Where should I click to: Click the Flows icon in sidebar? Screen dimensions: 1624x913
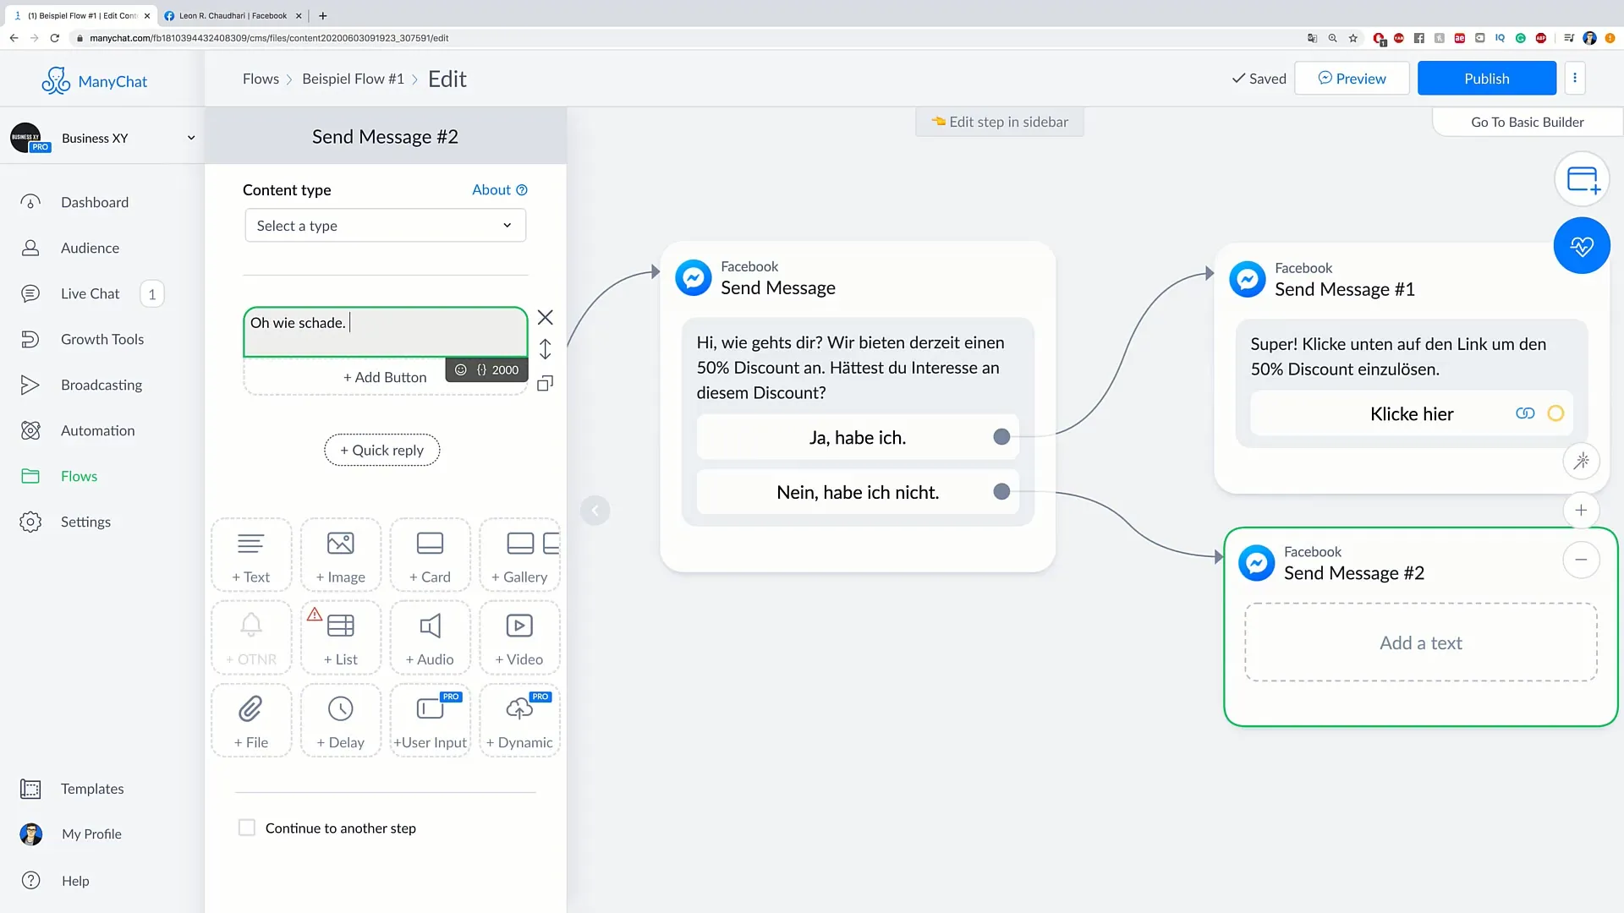(30, 475)
